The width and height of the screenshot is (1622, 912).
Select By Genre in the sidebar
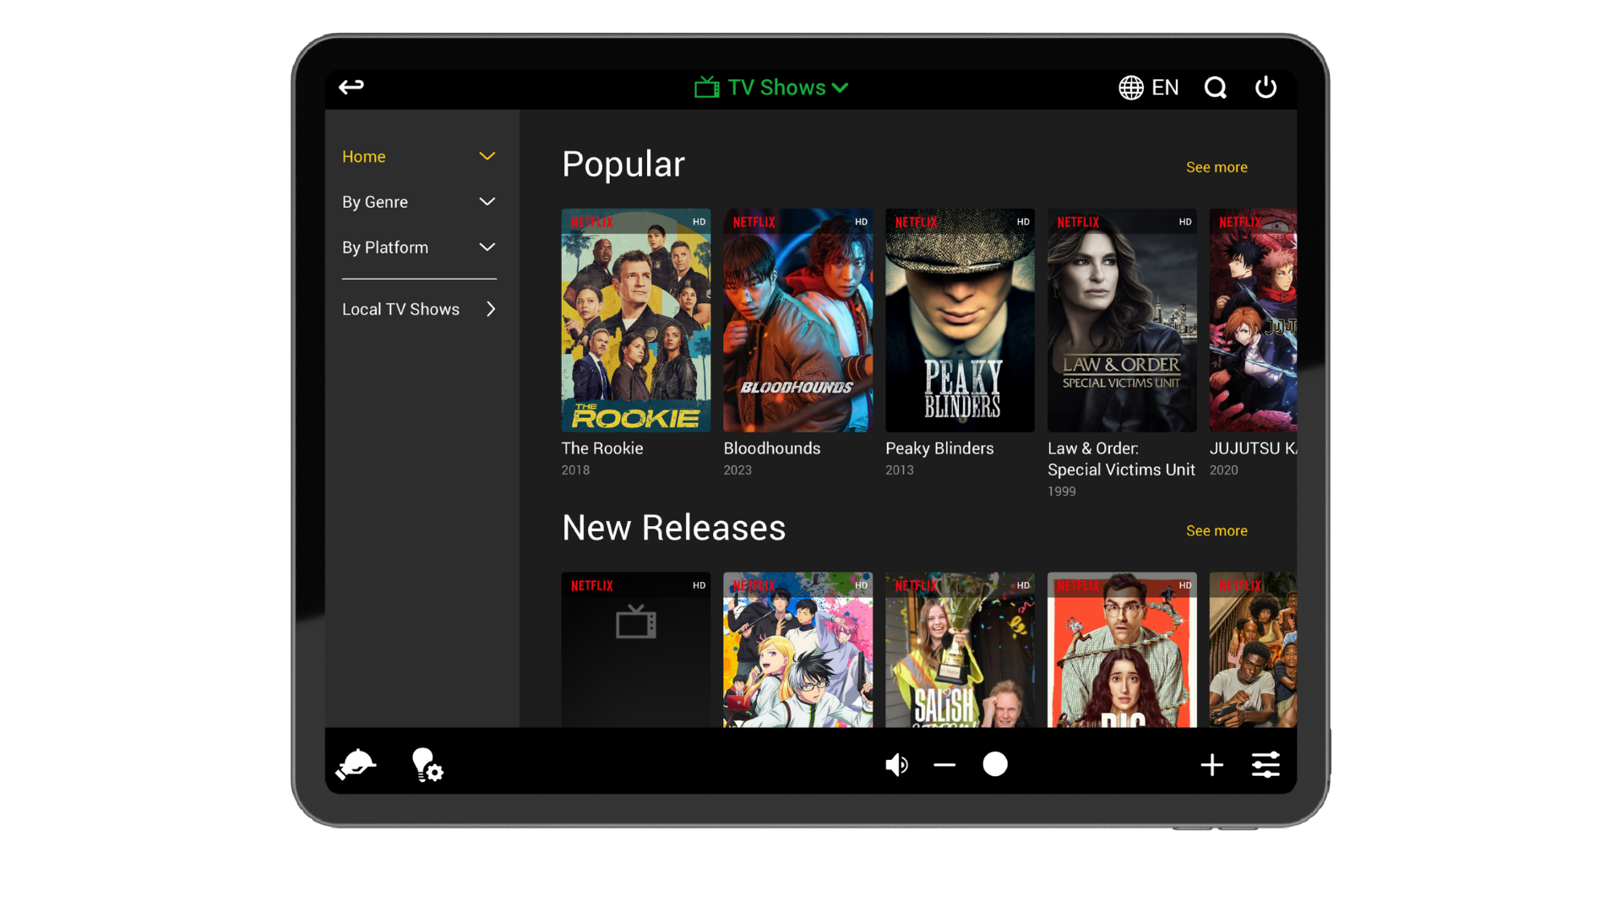(x=375, y=202)
